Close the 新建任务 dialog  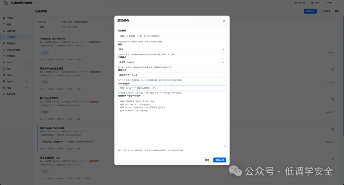pos(224,21)
